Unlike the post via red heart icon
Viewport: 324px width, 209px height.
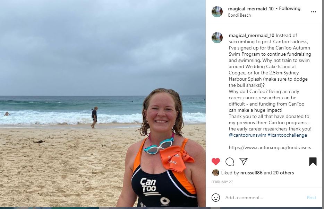click(x=216, y=161)
